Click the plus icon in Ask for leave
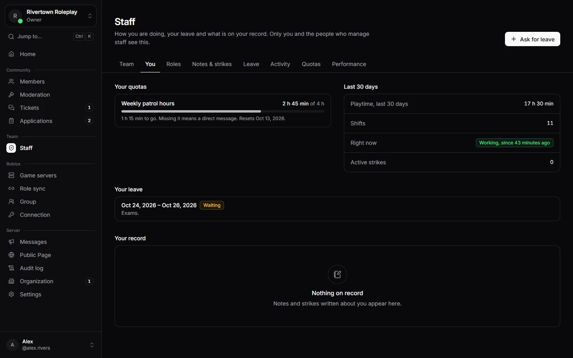Image resolution: width=573 pixels, height=358 pixels. [x=514, y=39]
